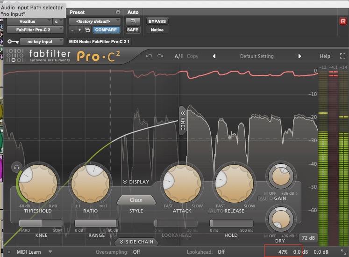Open the MIDI Learn dropdown arrow
This screenshot has width=349, height=257.
50,252
